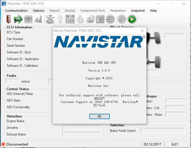
Task: Click the electrical plug toolbar icon
Action: [90, 19]
